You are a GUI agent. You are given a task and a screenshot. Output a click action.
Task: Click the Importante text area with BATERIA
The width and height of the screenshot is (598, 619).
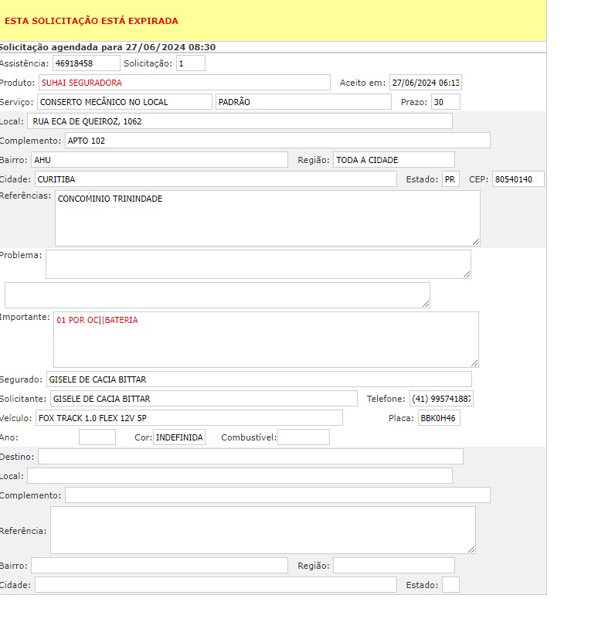click(x=266, y=339)
